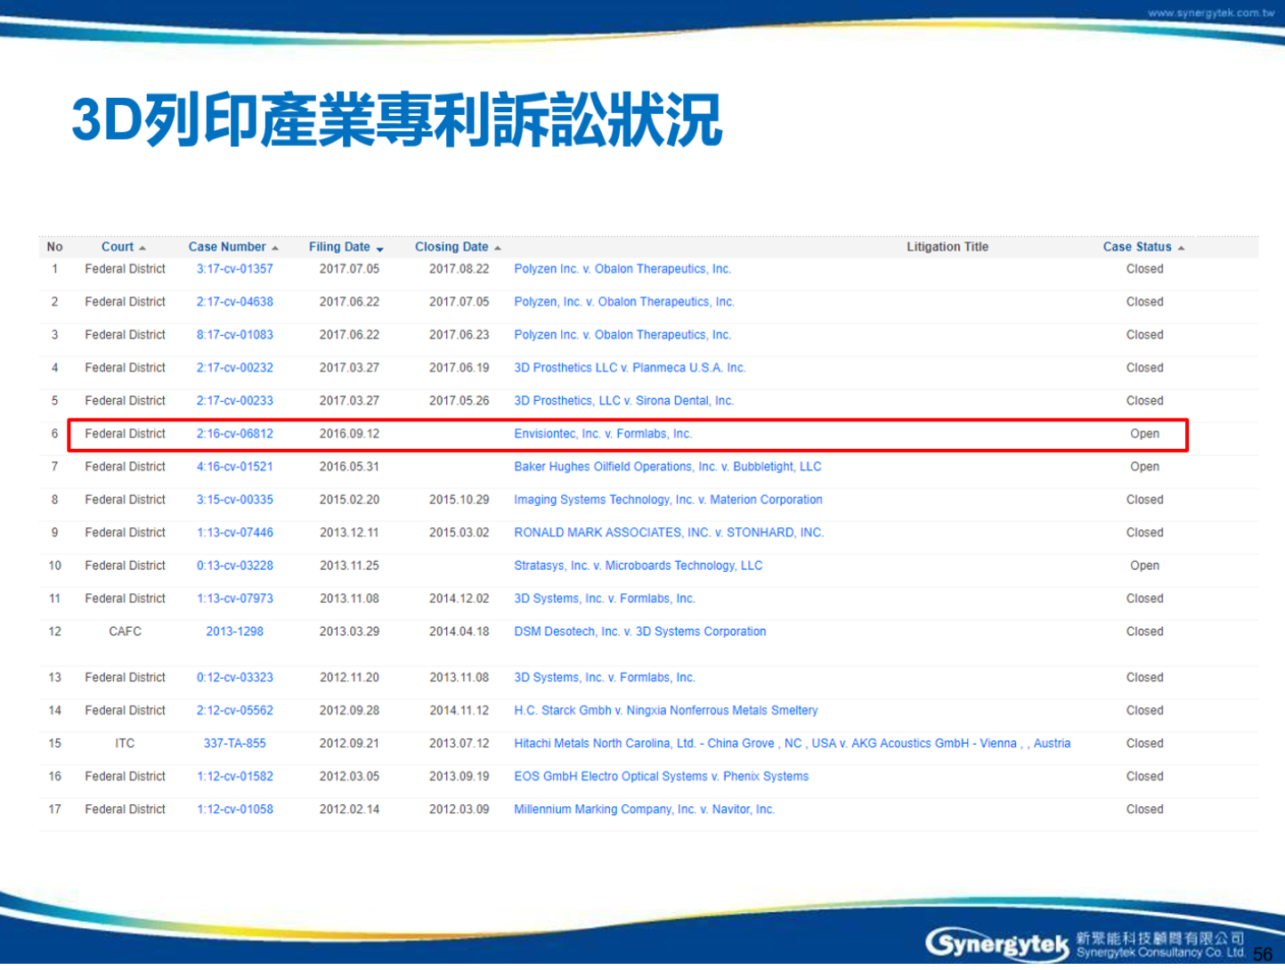Select the filing date 2017.07.05
Viewport: 1285px width, 970px height.
point(349,269)
